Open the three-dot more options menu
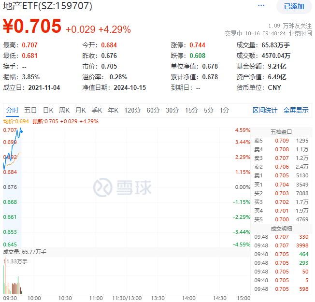Viewport: 315px width, 302px height. coord(261,5)
